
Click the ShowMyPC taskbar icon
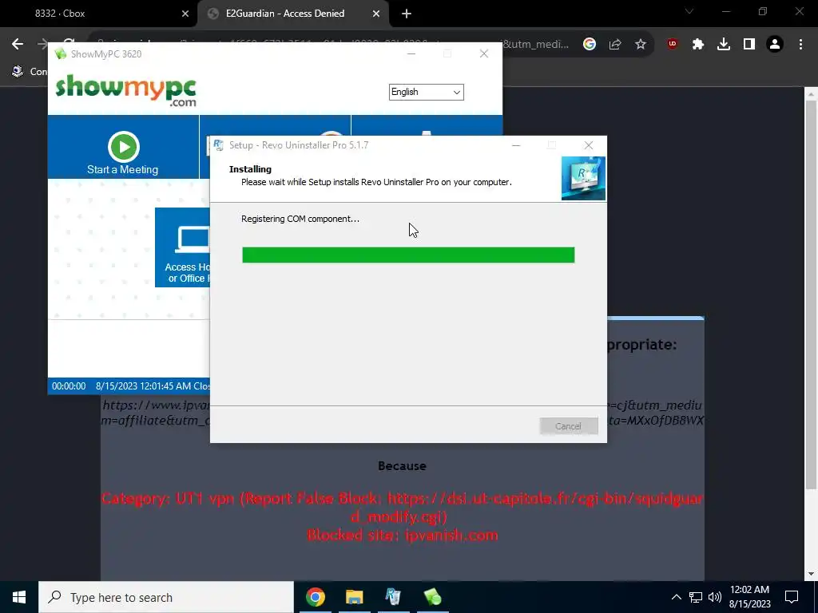coord(432,597)
